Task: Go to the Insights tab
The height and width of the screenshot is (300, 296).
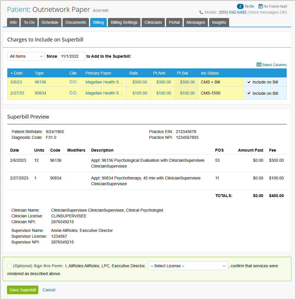Action: (x=219, y=22)
